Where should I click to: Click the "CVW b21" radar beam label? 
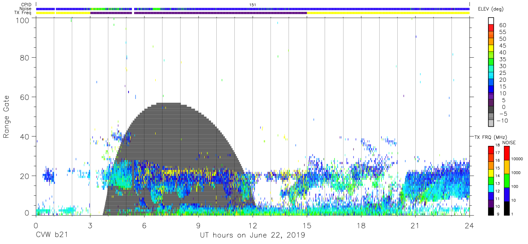52,235
